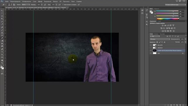Add a Hue/Saturation adjustment layer
This screenshot has width=188, height=106.
click(161, 28)
